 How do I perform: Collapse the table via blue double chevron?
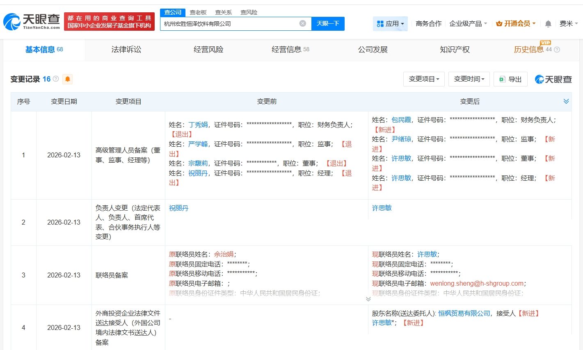[x=566, y=101]
